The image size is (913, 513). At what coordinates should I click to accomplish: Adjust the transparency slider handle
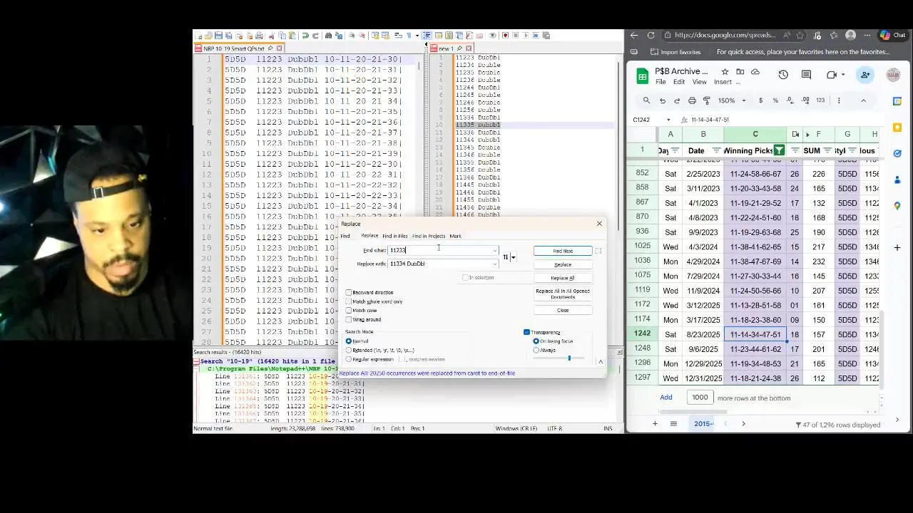point(569,358)
